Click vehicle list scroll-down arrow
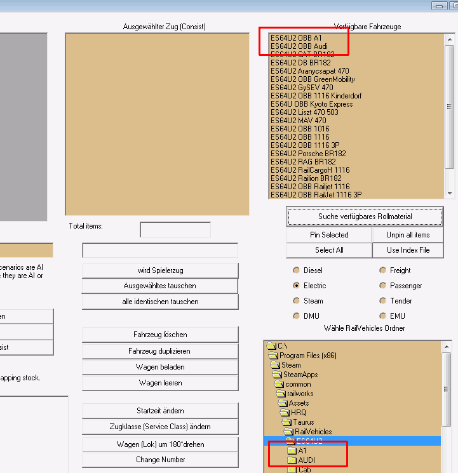 (x=450, y=194)
